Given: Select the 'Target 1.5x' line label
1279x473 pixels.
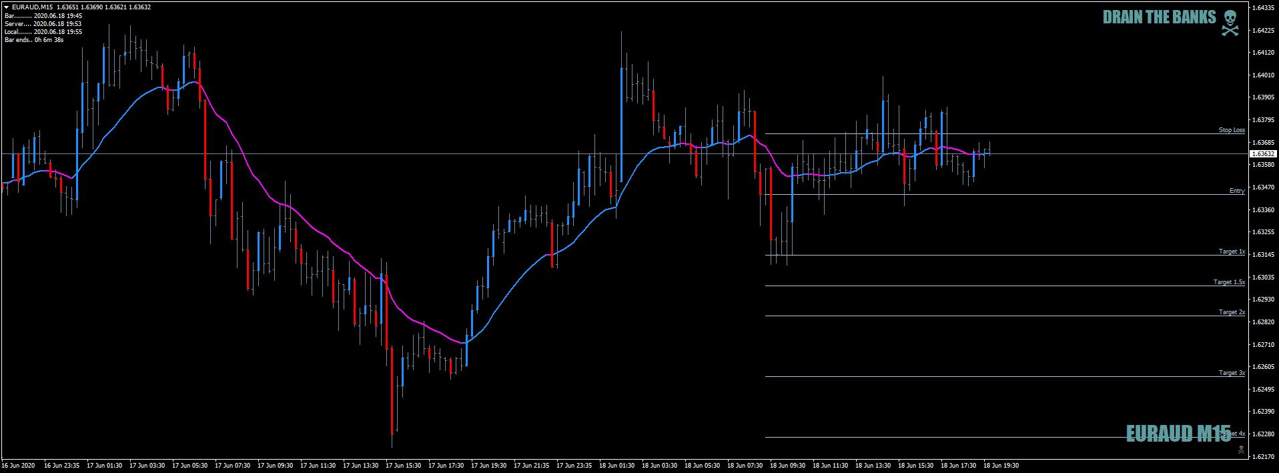Looking at the screenshot, I should point(1229,282).
